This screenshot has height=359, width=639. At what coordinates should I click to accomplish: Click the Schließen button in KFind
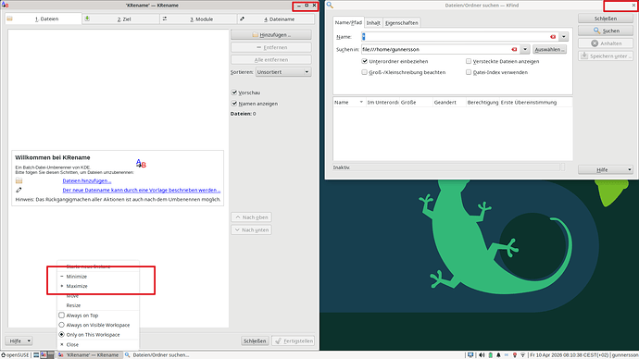click(x=605, y=19)
